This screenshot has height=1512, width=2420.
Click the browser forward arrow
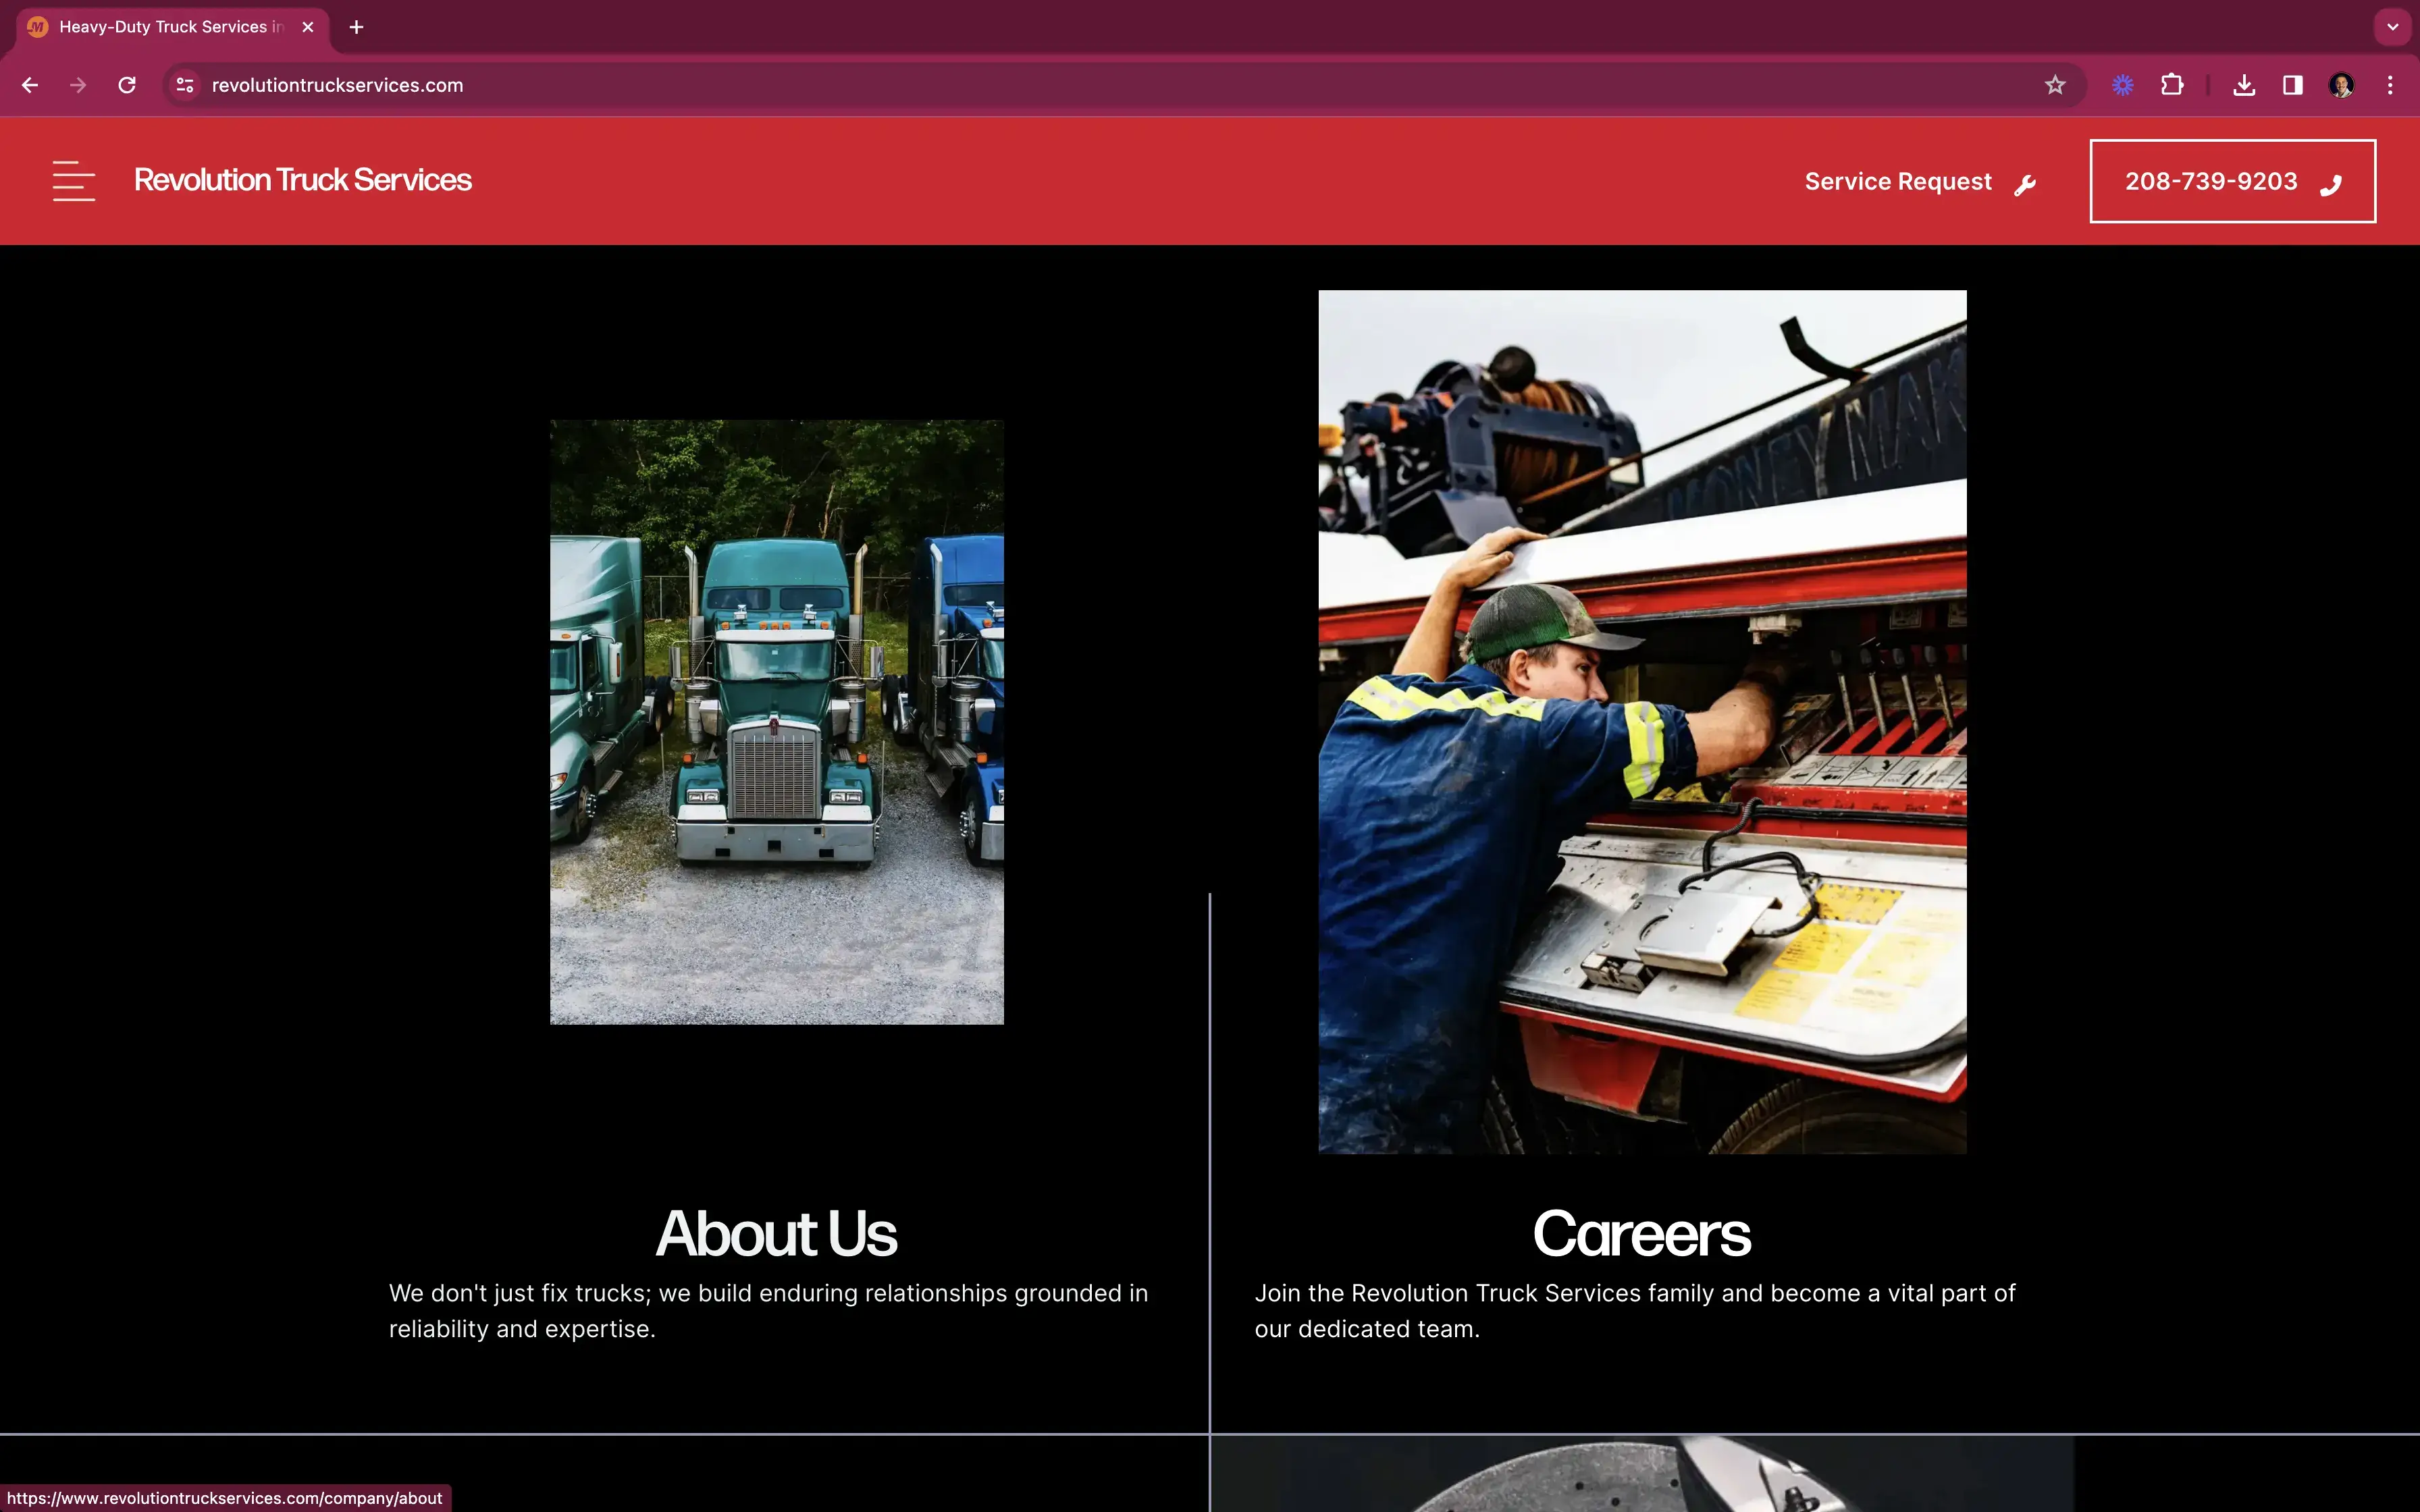click(x=78, y=85)
